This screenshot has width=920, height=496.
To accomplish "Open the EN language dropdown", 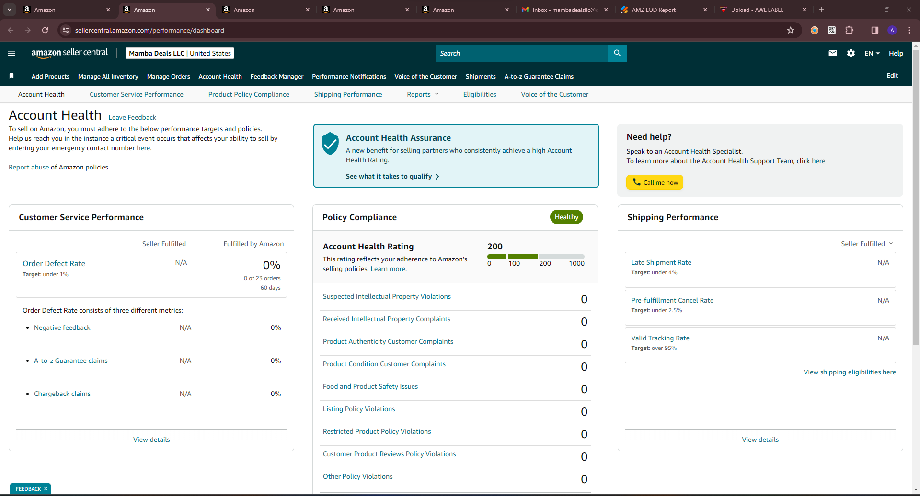I will point(872,53).
